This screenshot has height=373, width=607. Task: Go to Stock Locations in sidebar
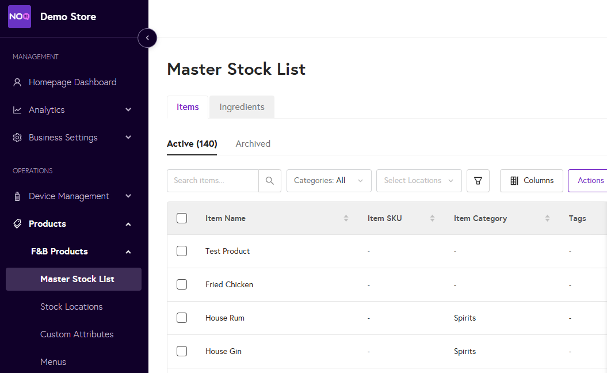tap(71, 307)
